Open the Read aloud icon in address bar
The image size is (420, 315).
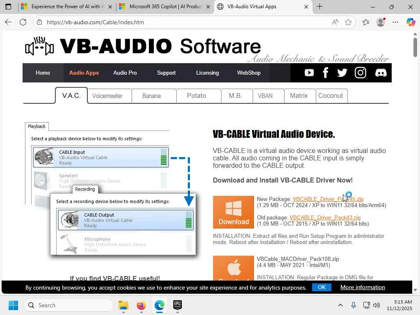[335, 22]
